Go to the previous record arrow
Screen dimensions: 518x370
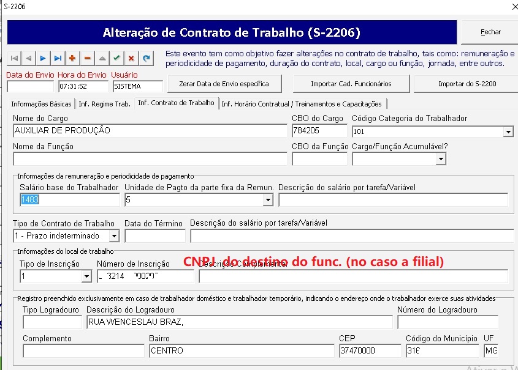pyautogui.click(x=29, y=58)
